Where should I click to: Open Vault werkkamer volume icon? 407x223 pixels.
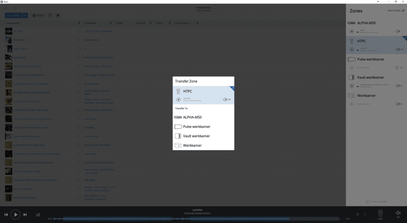click(x=397, y=86)
